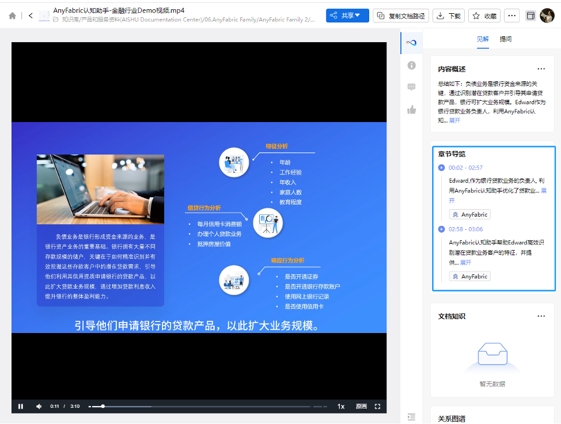The width and height of the screenshot is (561, 424).
Task: Open the 共享 share dropdown
Action: (x=347, y=16)
